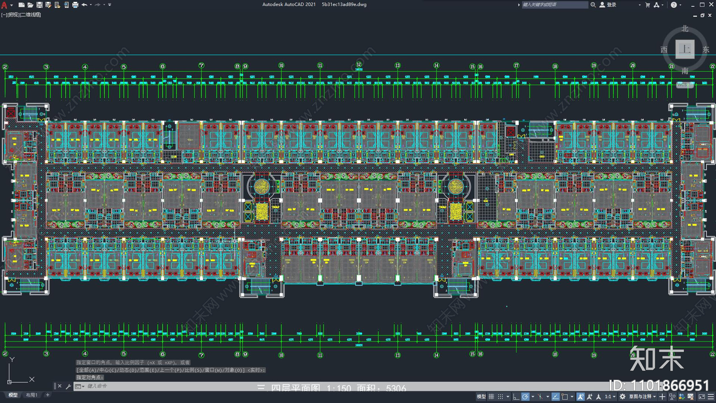The image size is (716, 403).
Task: Open the Quick Access Toolbar customize dropdown
Action: tap(110, 5)
